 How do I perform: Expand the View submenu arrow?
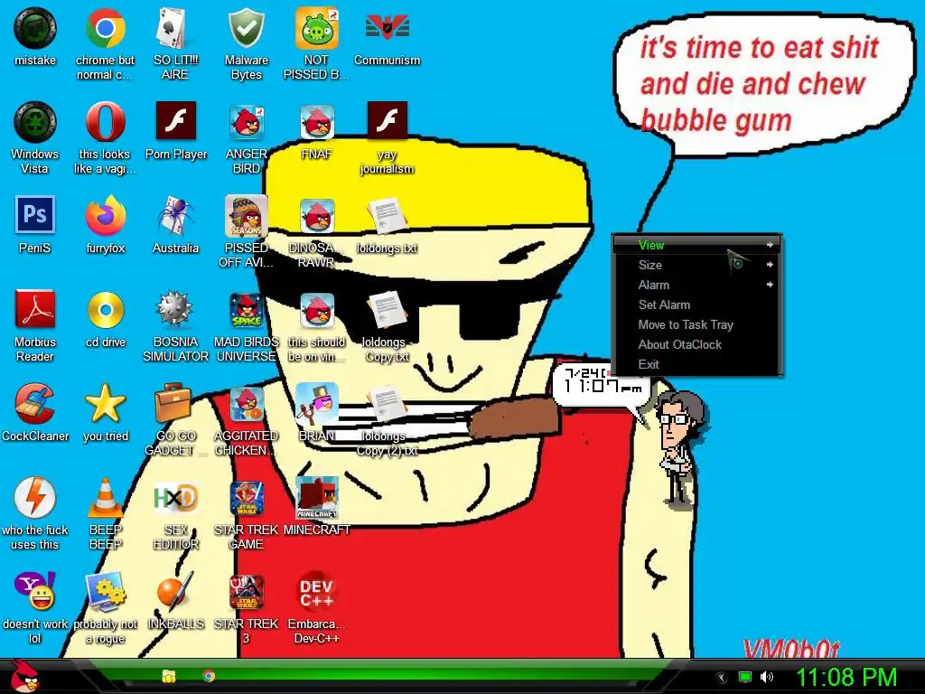pyautogui.click(x=770, y=245)
